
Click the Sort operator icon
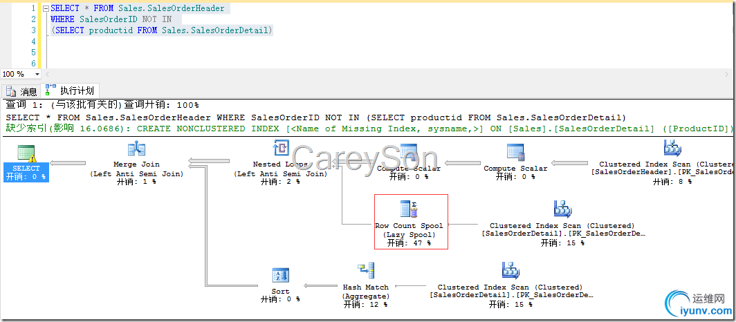281,275
